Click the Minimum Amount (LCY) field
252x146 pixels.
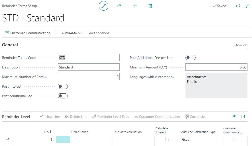216,67
